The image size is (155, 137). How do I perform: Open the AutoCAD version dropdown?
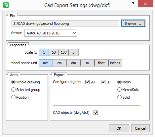51,33
